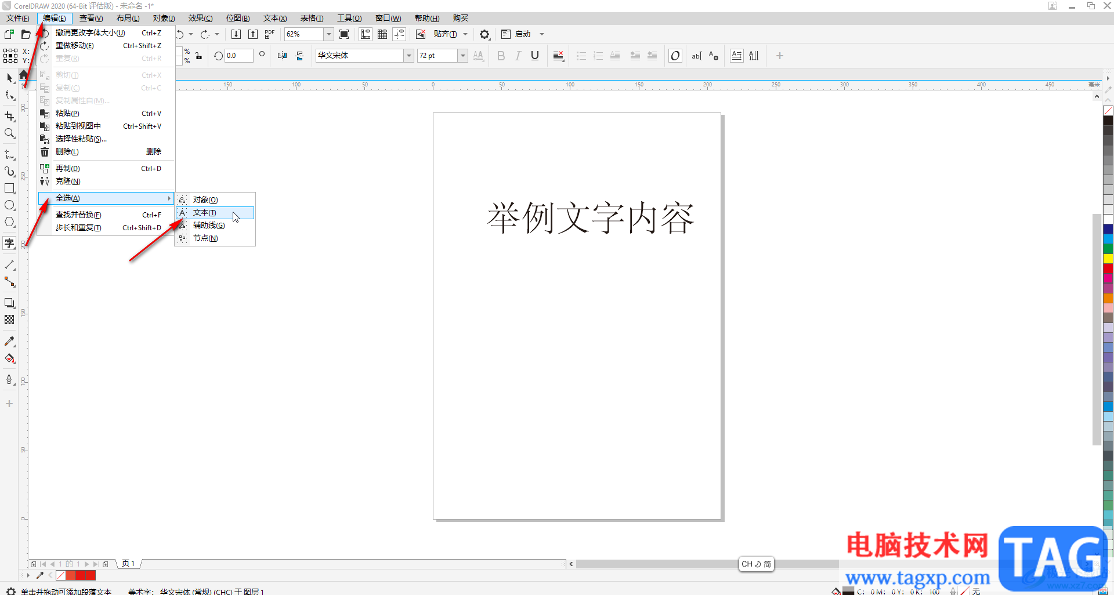The width and height of the screenshot is (1114, 595).
Task: Select the Connector tool
Action: click(9, 282)
